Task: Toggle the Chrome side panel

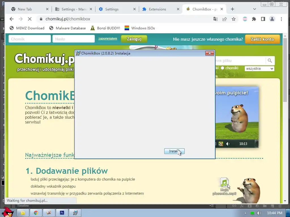Action: 263,19
